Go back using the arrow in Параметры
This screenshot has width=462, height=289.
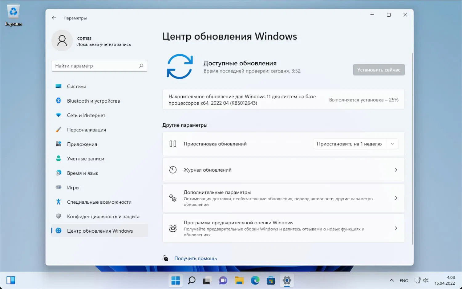(54, 18)
